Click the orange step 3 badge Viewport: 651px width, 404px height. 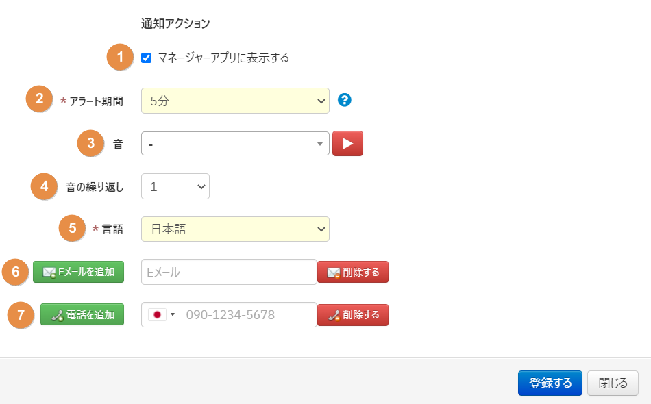pyautogui.click(x=90, y=143)
